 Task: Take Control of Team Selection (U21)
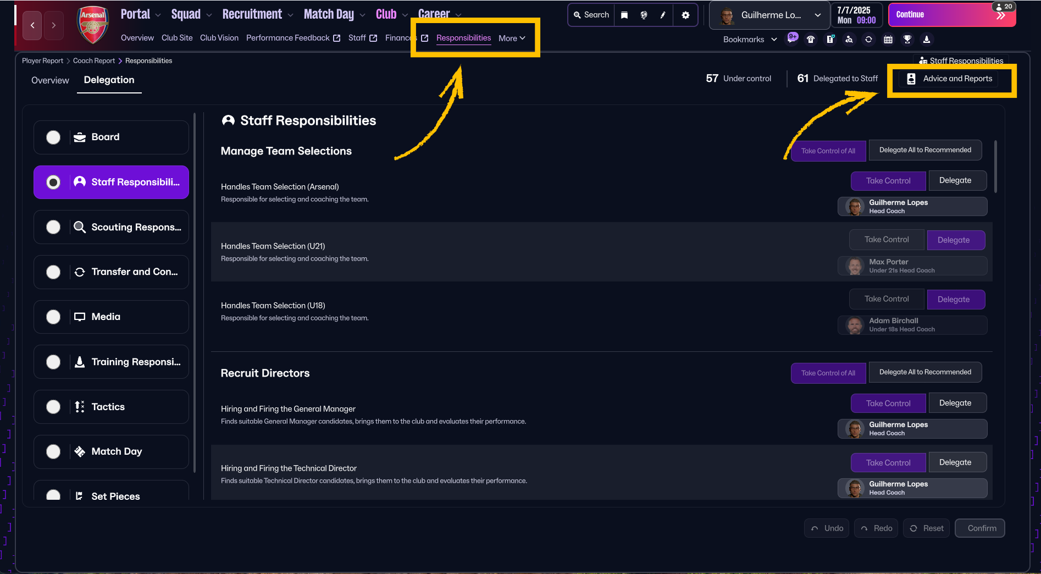click(x=887, y=240)
